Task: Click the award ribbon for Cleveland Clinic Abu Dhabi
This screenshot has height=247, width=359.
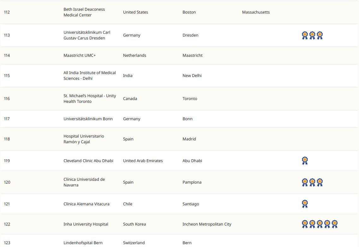Action: pos(305,161)
